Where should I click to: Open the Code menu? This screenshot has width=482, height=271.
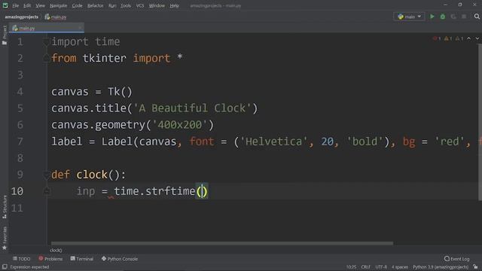click(x=77, y=5)
